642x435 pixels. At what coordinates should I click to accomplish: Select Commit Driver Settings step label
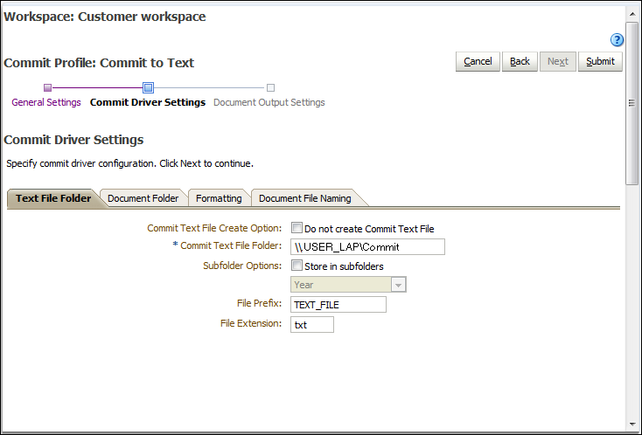click(148, 102)
